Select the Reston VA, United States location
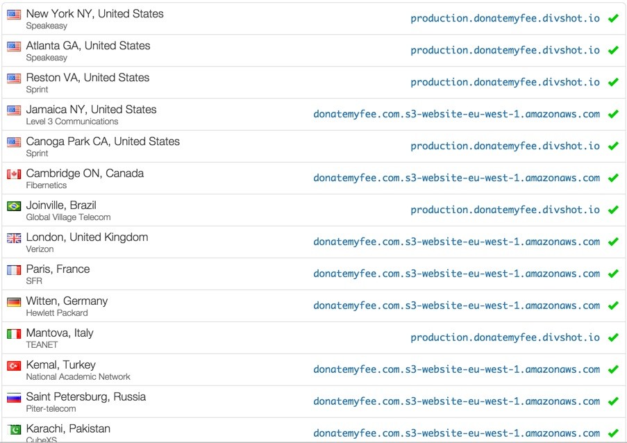 click(87, 78)
